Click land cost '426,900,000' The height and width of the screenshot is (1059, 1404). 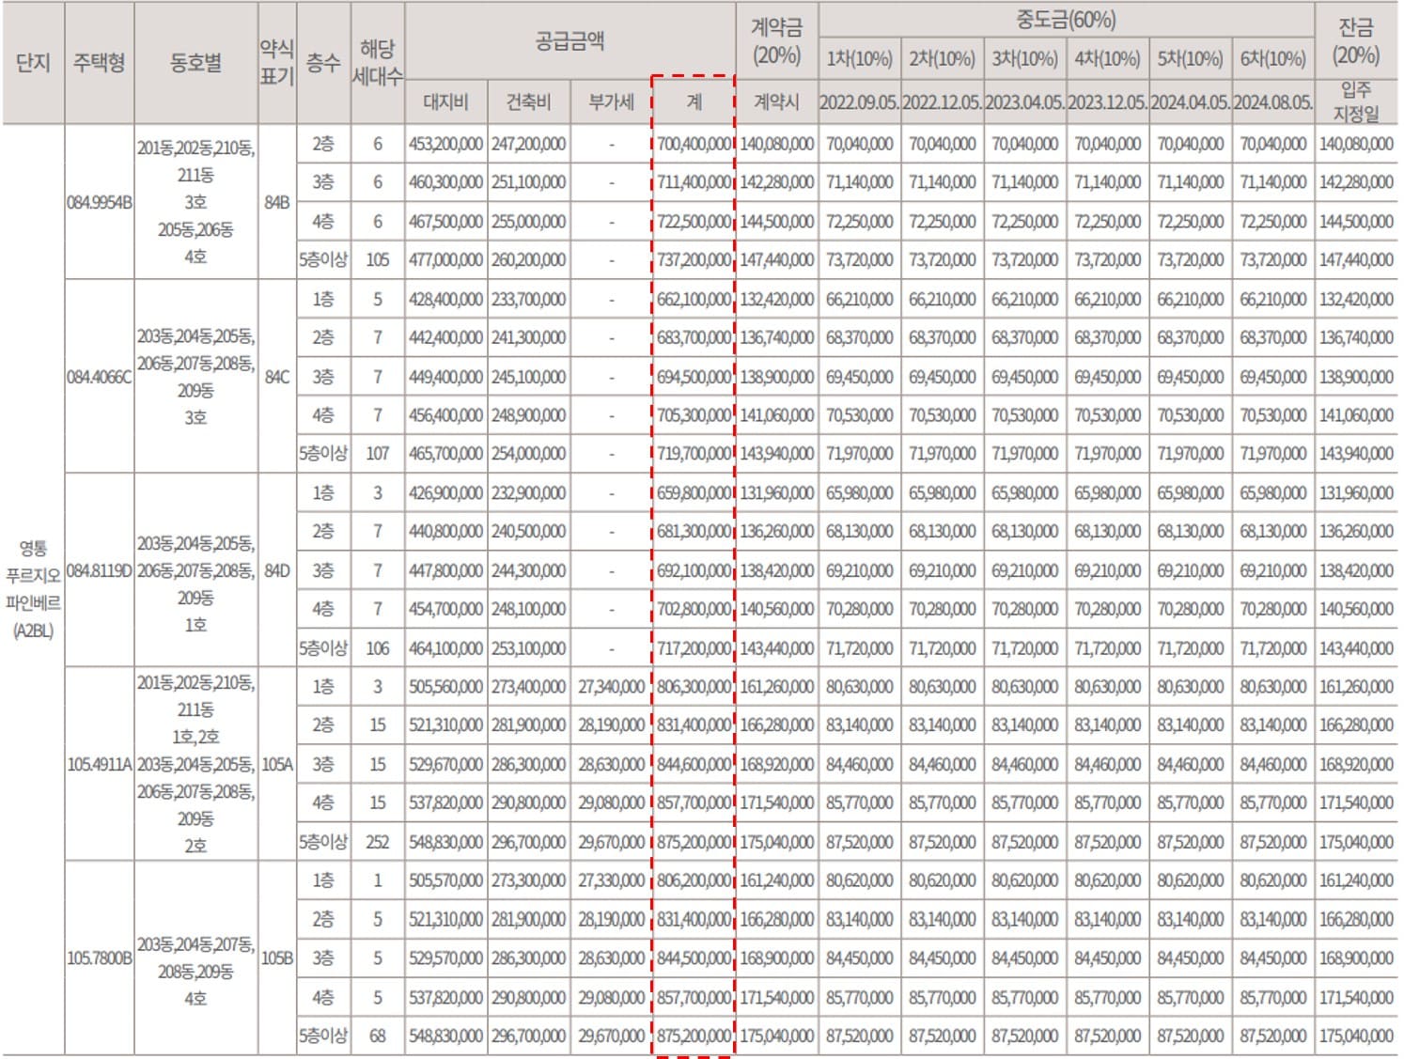click(x=445, y=493)
